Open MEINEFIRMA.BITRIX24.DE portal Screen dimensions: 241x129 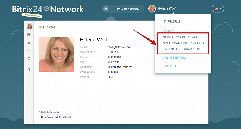pos(181,37)
